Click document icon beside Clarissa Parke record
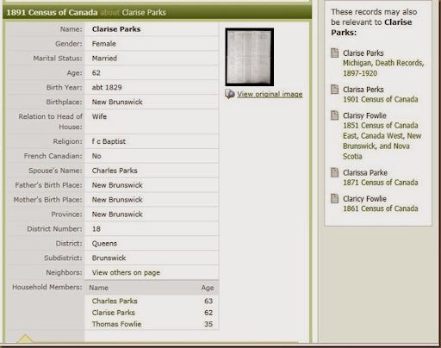 click(334, 172)
